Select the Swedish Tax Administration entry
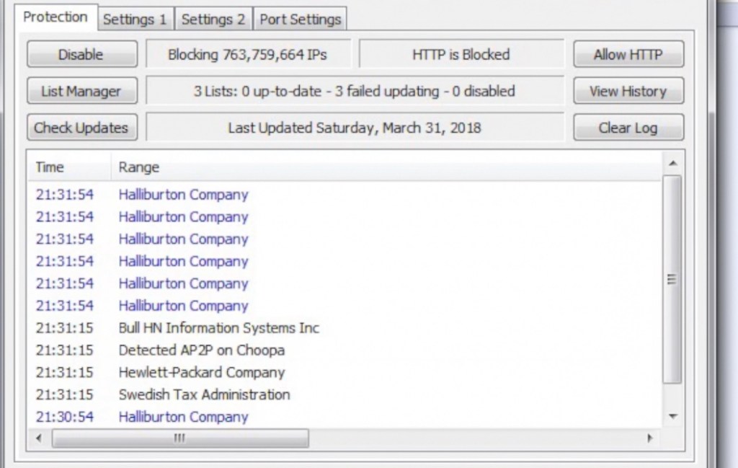The width and height of the screenshot is (738, 468). pos(204,394)
